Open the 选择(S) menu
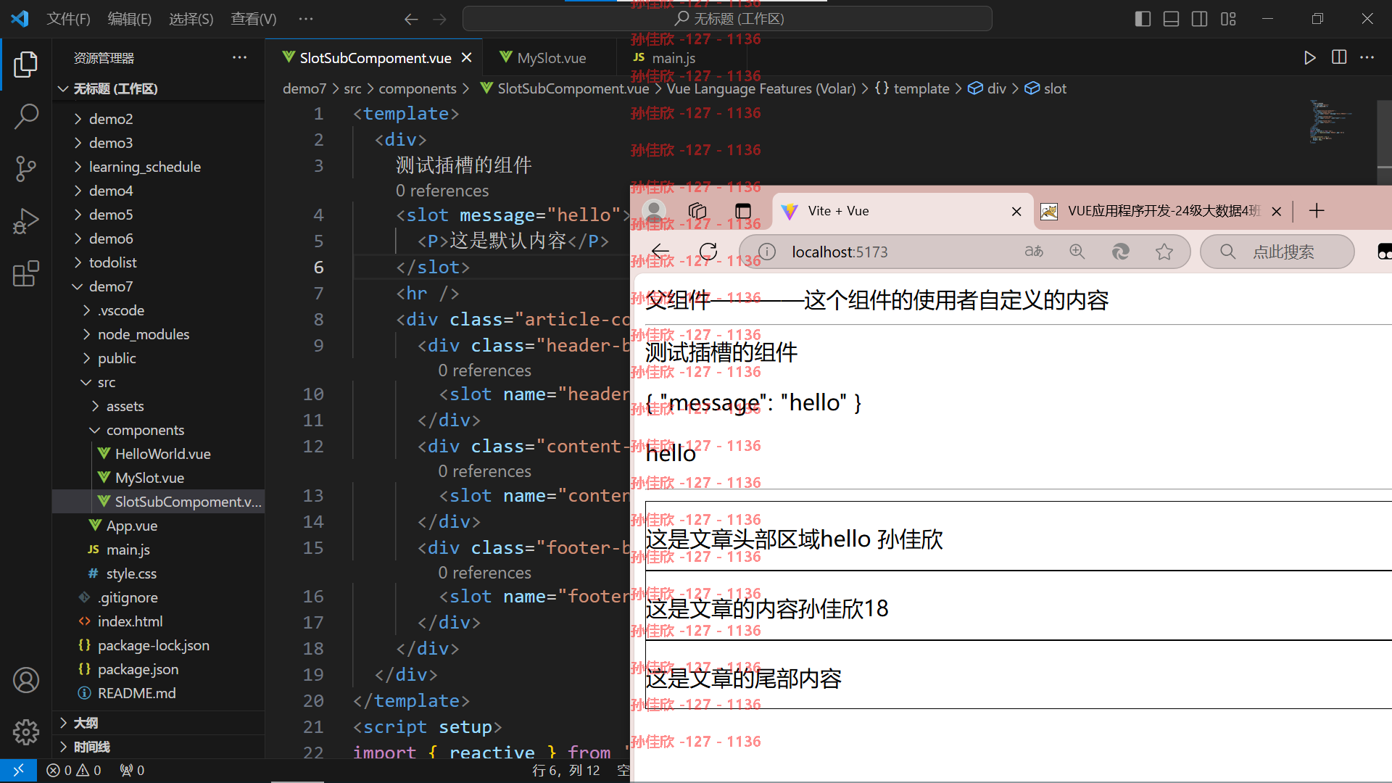The height and width of the screenshot is (783, 1392). click(191, 19)
